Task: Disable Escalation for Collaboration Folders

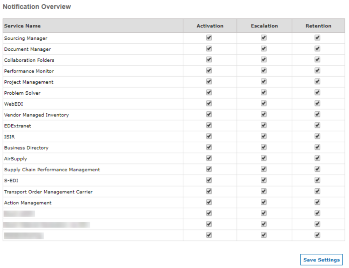Action: (x=263, y=59)
